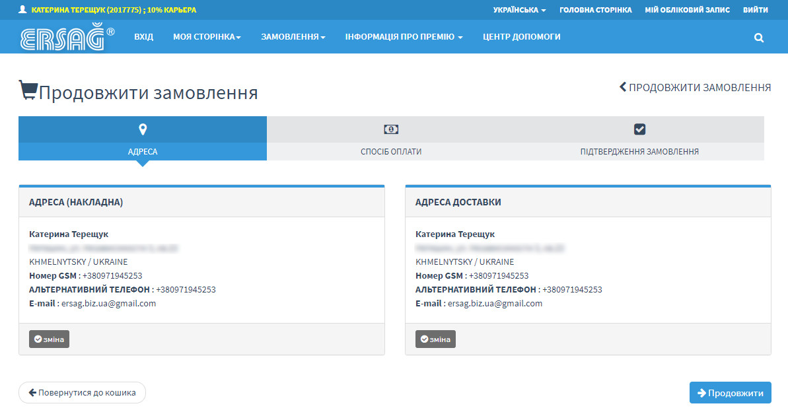Click the user profile icon in top bar
Screen dimensions: 788x416
click(22, 10)
